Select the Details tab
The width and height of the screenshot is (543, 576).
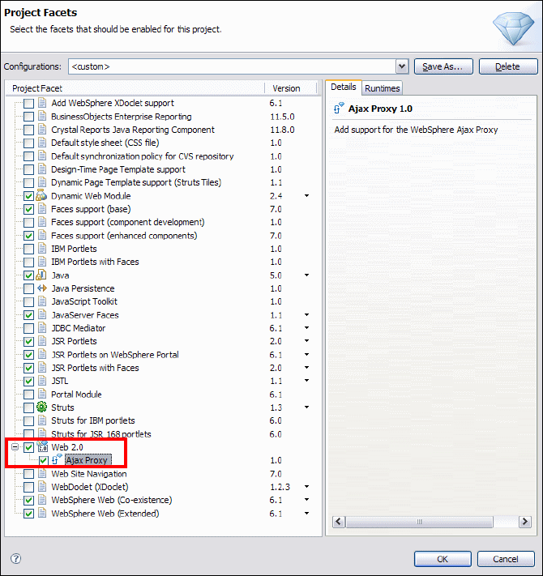click(344, 87)
